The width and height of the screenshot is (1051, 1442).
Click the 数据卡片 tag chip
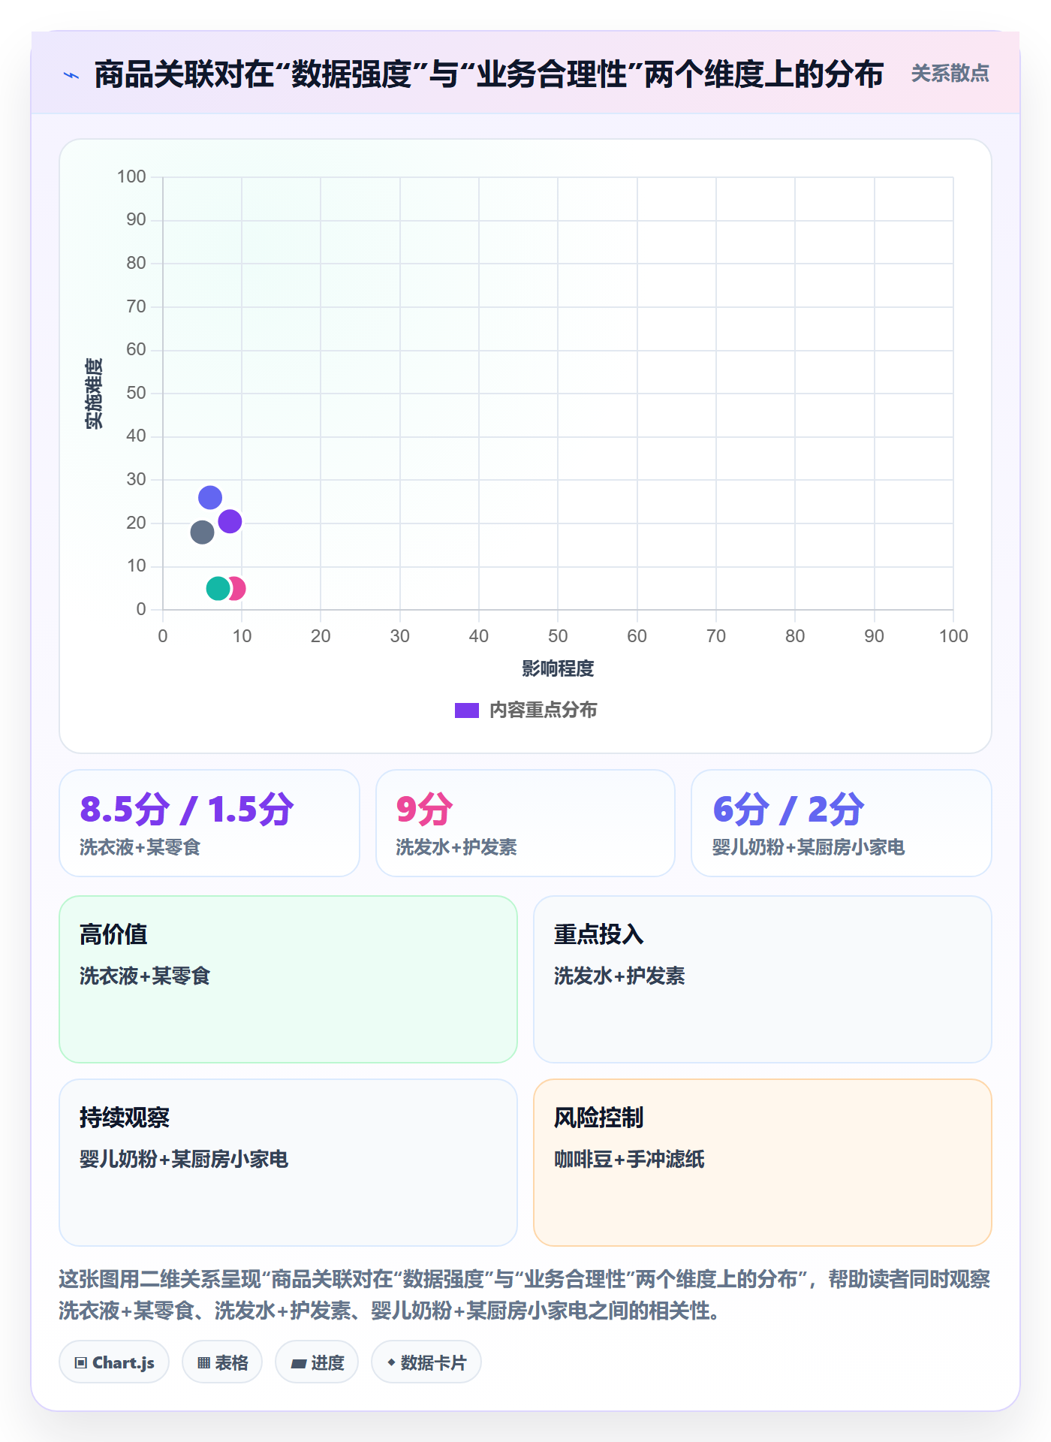426,1362
